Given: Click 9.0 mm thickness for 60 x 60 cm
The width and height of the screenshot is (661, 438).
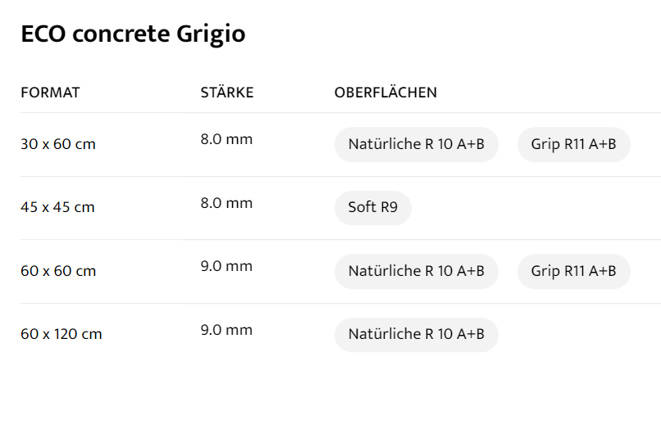Looking at the screenshot, I should 226,266.
